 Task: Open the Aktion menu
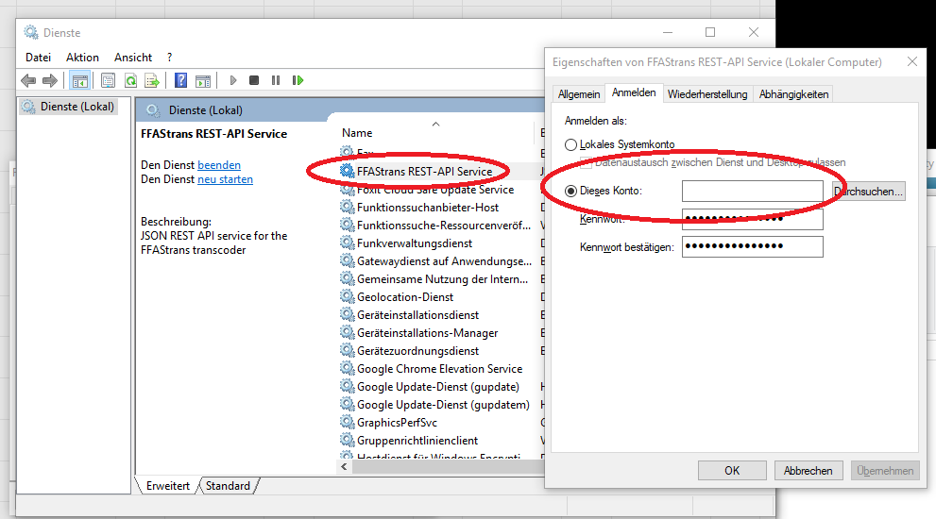point(82,58)
